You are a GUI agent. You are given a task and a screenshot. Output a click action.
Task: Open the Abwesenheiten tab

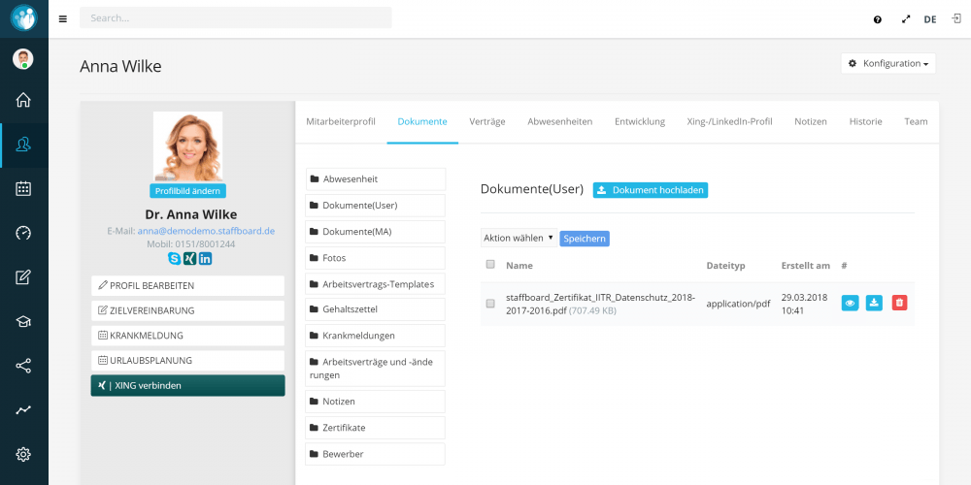coord(560,122)
